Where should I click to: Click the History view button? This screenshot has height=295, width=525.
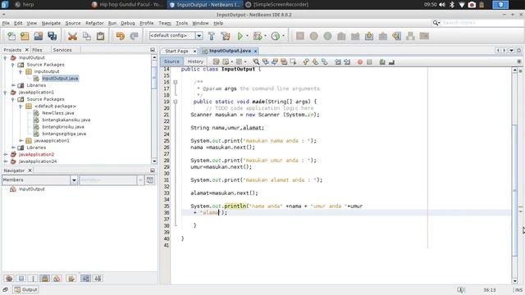pos(195,61)
